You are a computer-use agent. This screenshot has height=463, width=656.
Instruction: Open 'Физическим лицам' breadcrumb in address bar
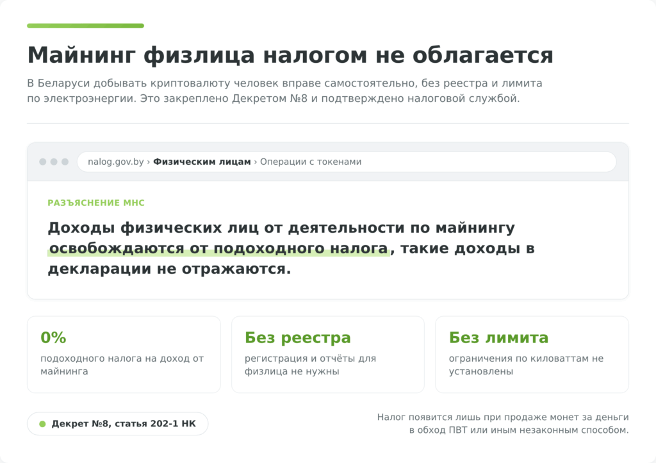(202, 162)
